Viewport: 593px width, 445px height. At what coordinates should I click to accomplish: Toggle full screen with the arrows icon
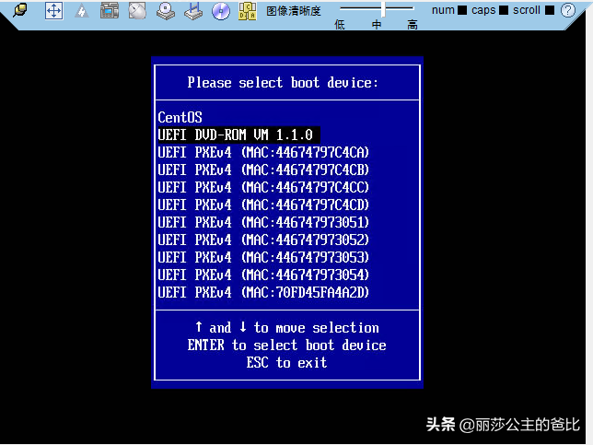pyautogui.click(x=53, y=11)
